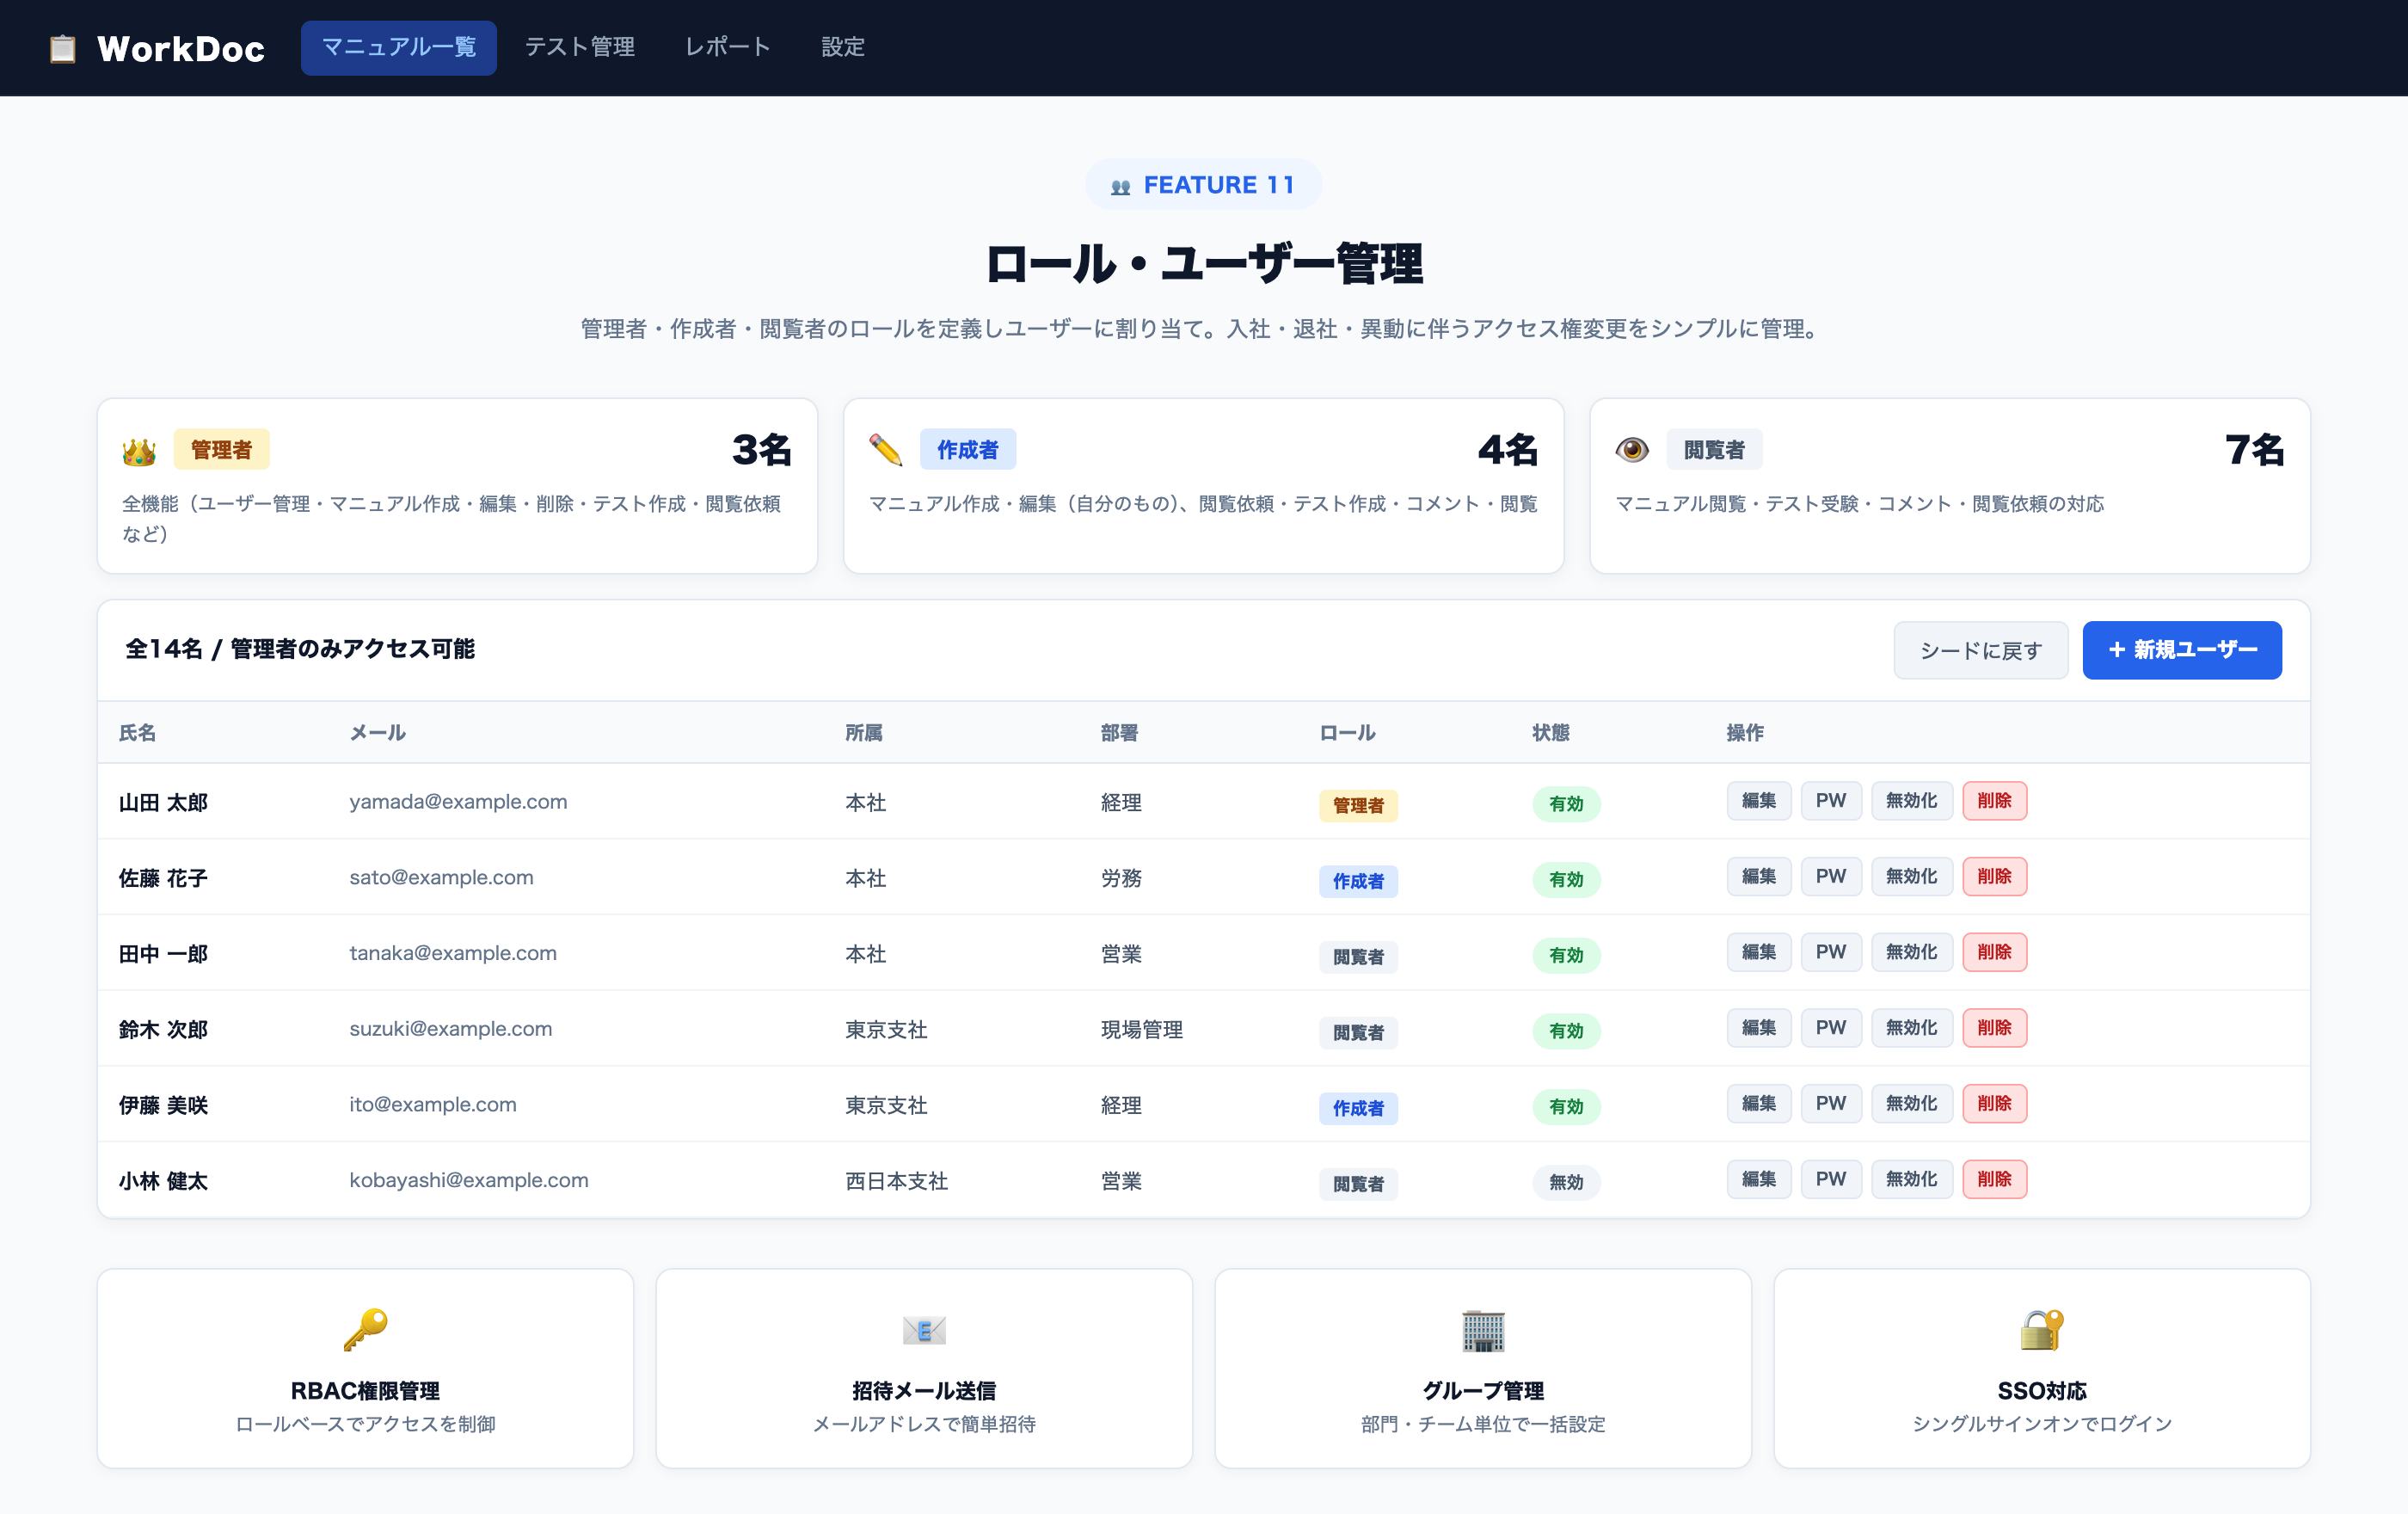Click the eye icon on 閲覧者 card
The image size is (2408, 1514).
click(x=1632, y=450)
